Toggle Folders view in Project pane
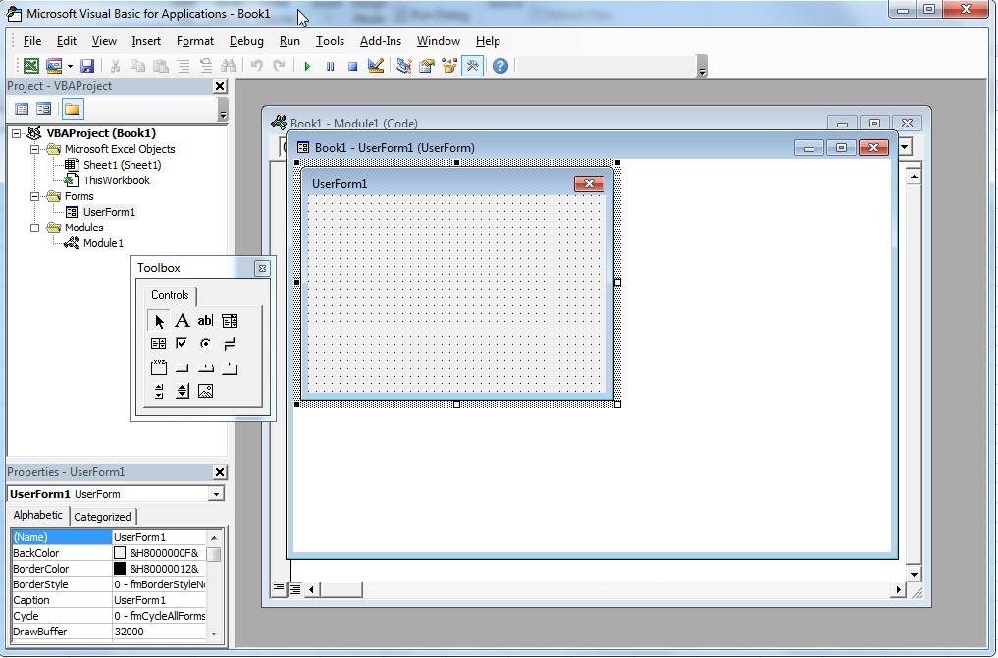 coord(72,109)
